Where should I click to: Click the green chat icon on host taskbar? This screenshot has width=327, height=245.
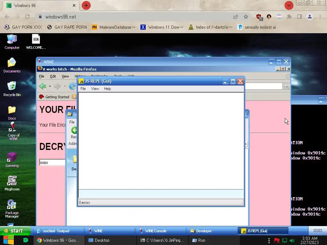(x=26, y=240)
